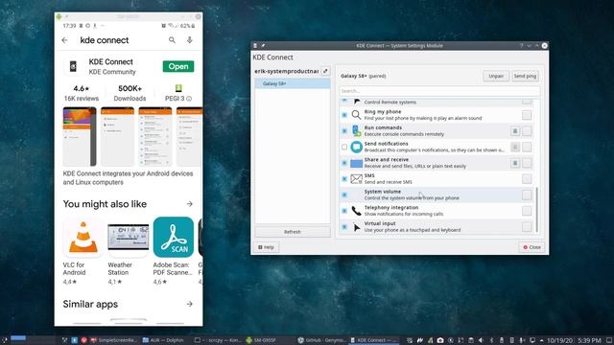Image resolution: width=614 pixels, height=345 pixels.
Task: Expand the You might also like section arrow
Action: (190, 204)
